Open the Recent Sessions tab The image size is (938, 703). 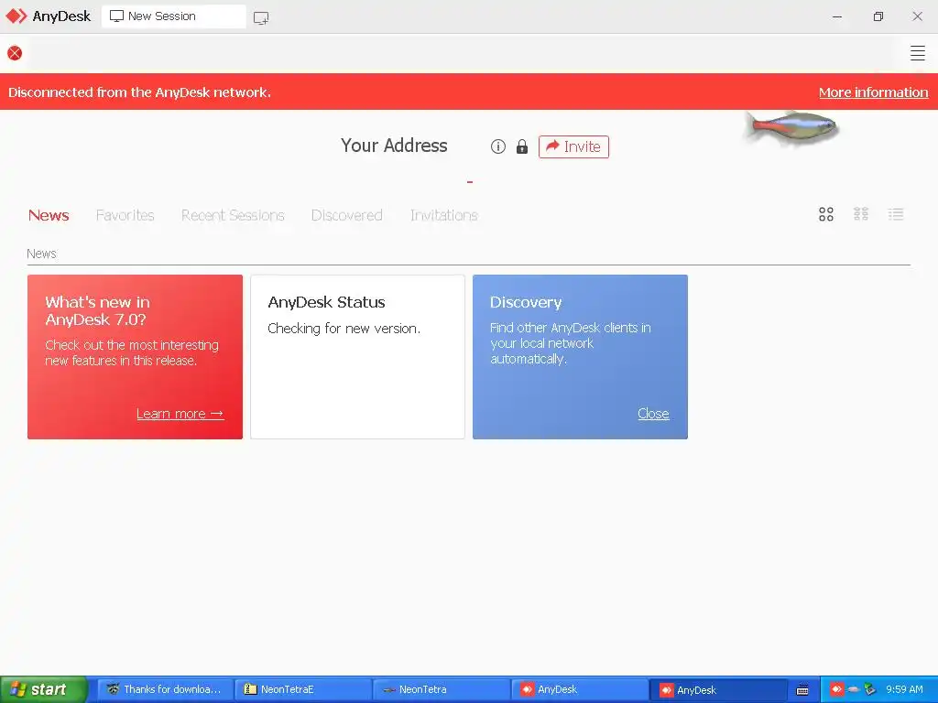pyautogui.click(x=233, y=215)
